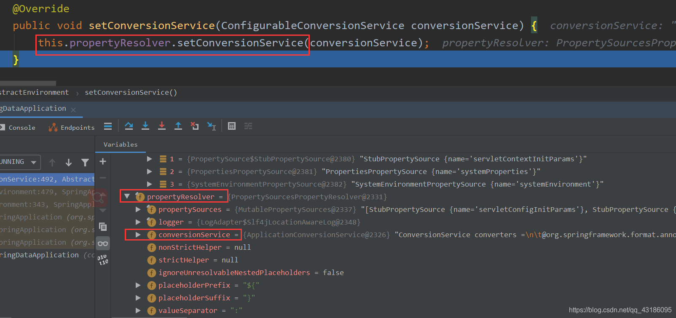676x318 pixels.
Task: Go to the next frame with the down arrow
Action: [69, 162]
